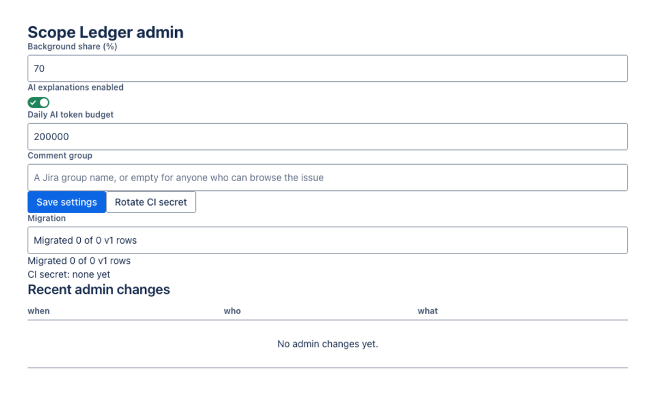The height and width of the screenshot is (409, 655).
Task: Click the 'Recent admin changes' heading
Action: pyautogui.click(x=99, y=290)
